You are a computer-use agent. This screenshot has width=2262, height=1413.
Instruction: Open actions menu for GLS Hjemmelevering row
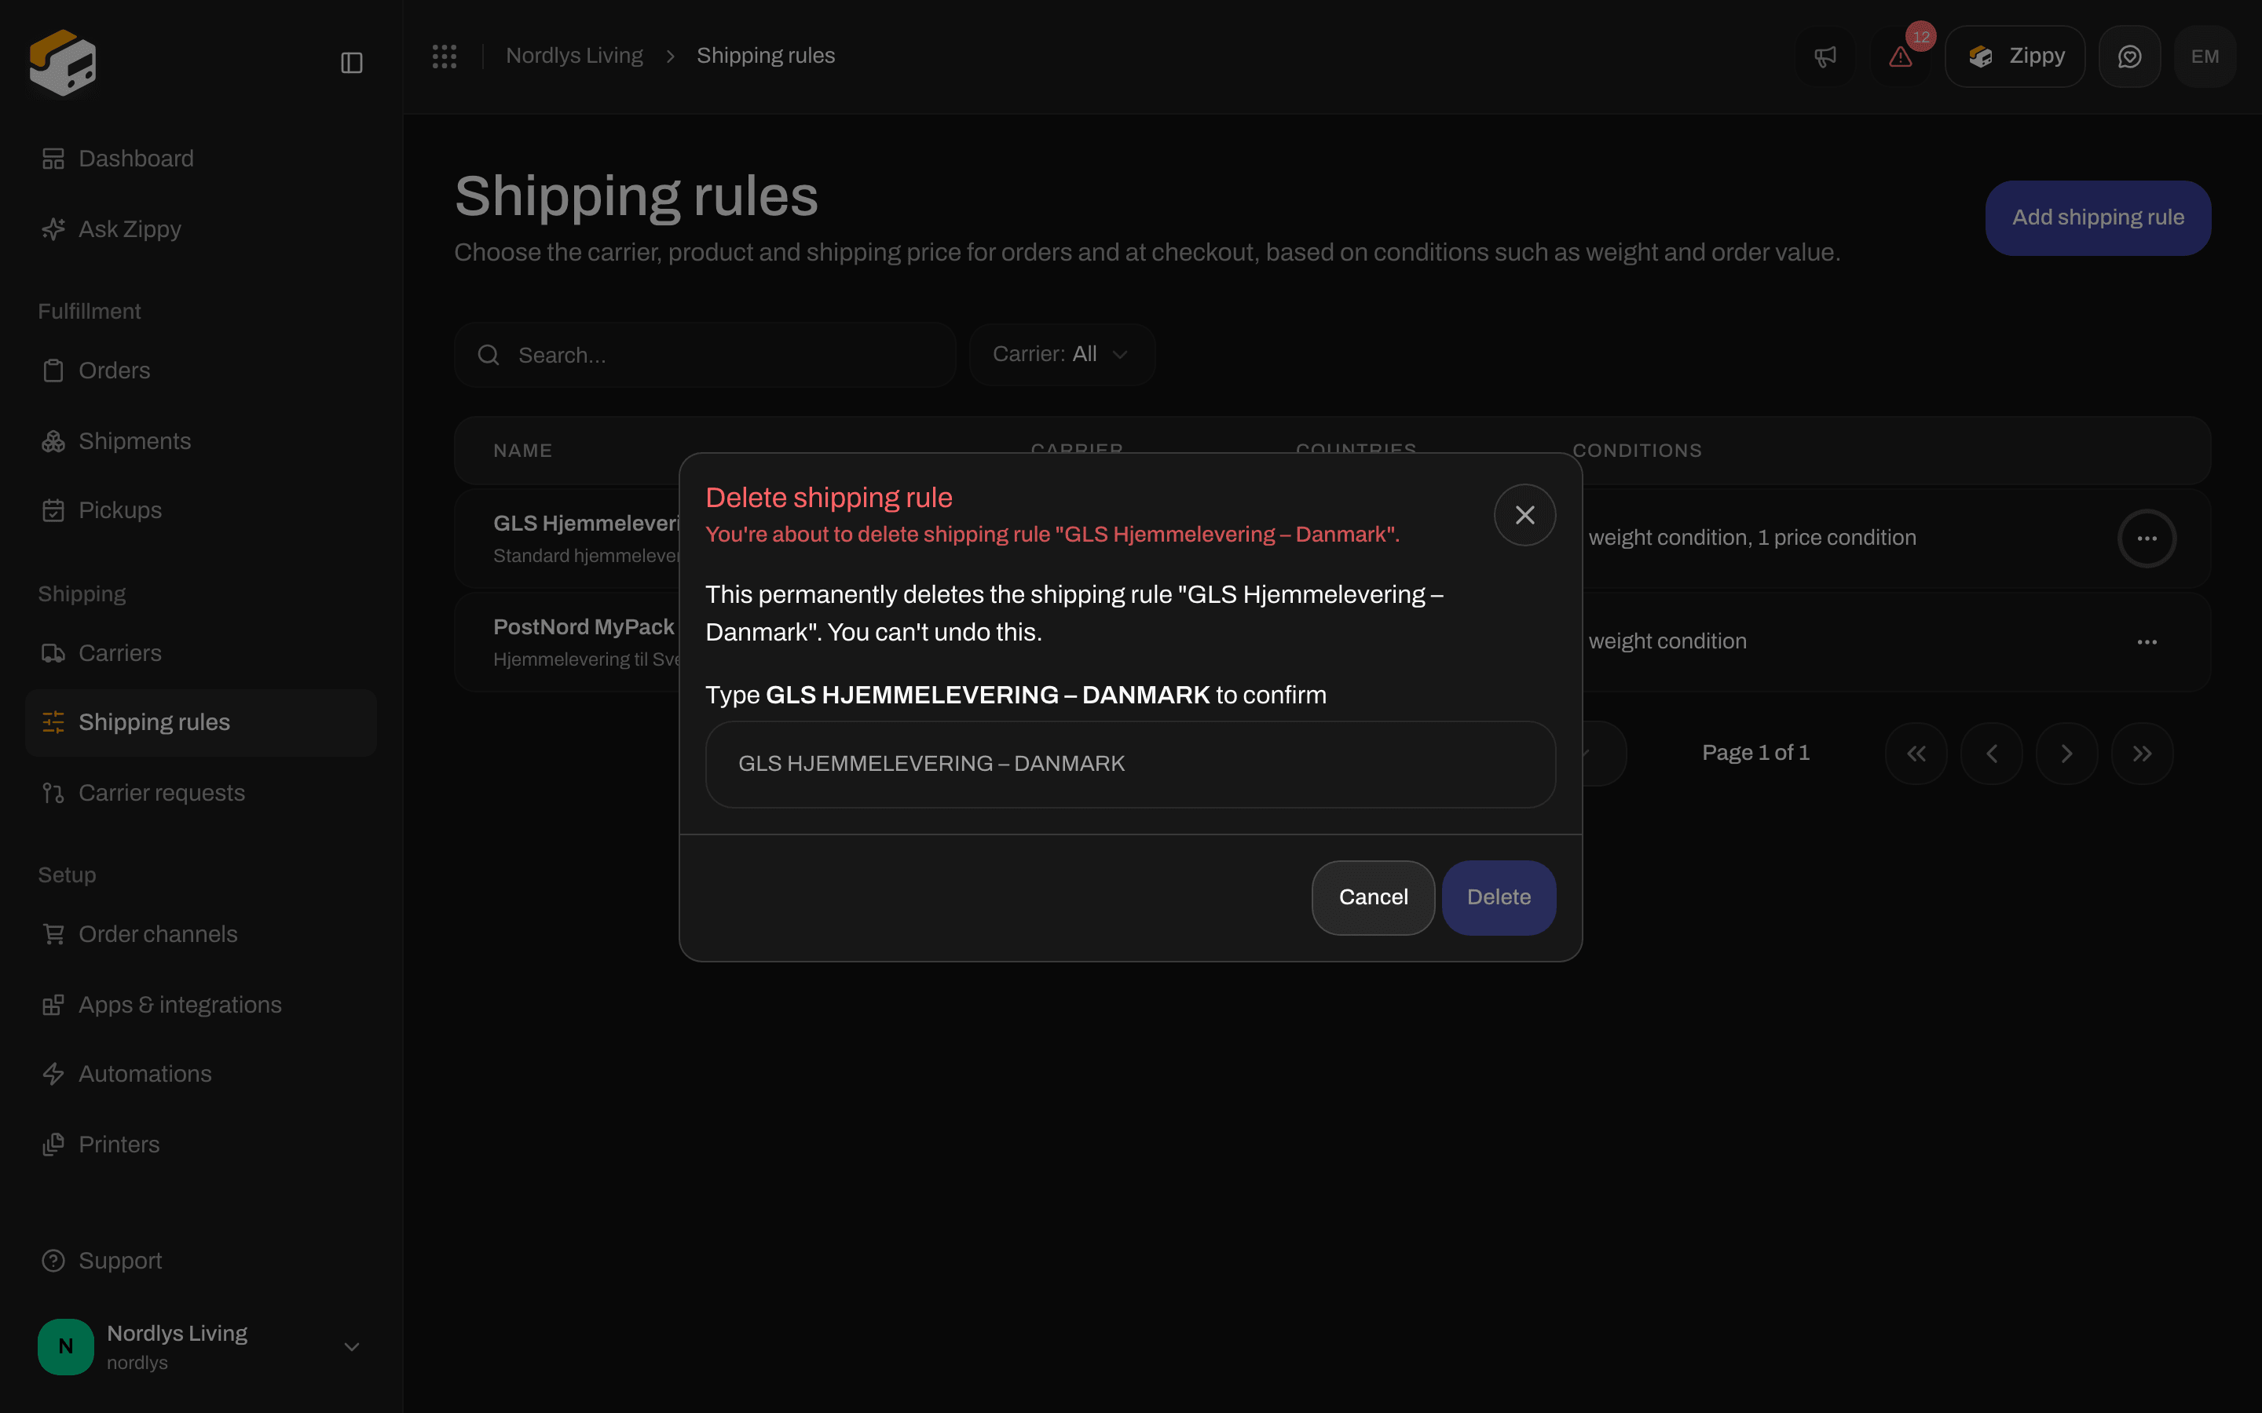(x=2147, y=539)
